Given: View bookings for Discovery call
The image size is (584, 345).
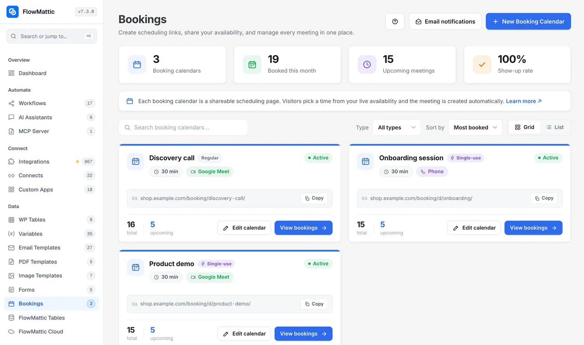Looking at the screenshot, I should (303, 228).
